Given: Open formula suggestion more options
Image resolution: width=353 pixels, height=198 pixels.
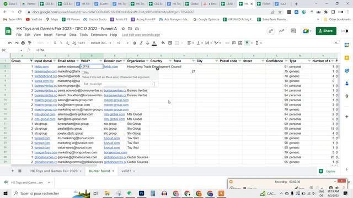Looking at the screenshot, I should (154, 84).
